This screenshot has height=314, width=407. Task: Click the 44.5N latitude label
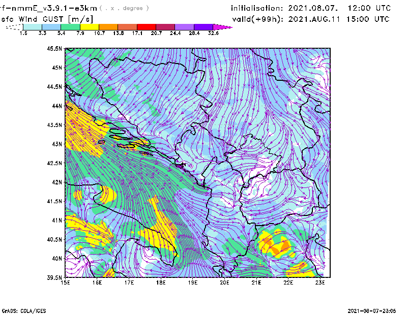(x=54, y=86)
